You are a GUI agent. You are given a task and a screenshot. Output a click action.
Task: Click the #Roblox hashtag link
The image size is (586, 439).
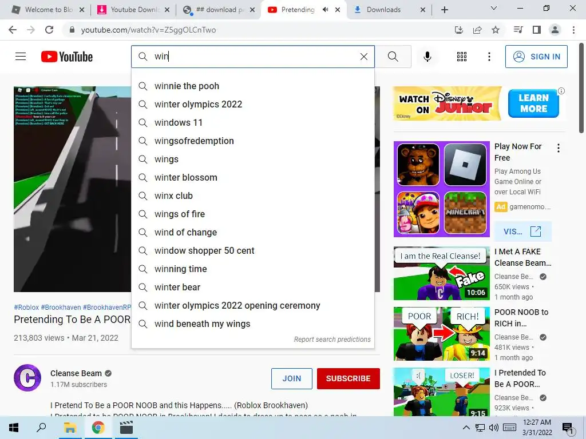pyautogui.click(x=26, y=307)
